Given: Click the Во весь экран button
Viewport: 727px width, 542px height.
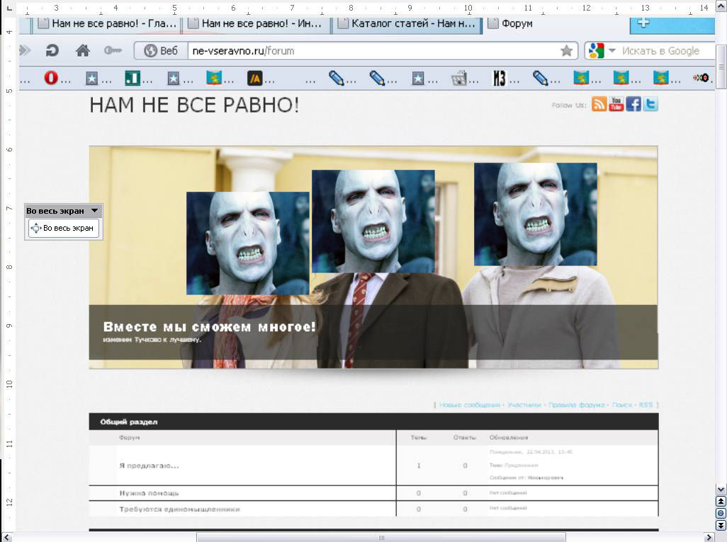Looking at the screenshot, I should 64,228.
